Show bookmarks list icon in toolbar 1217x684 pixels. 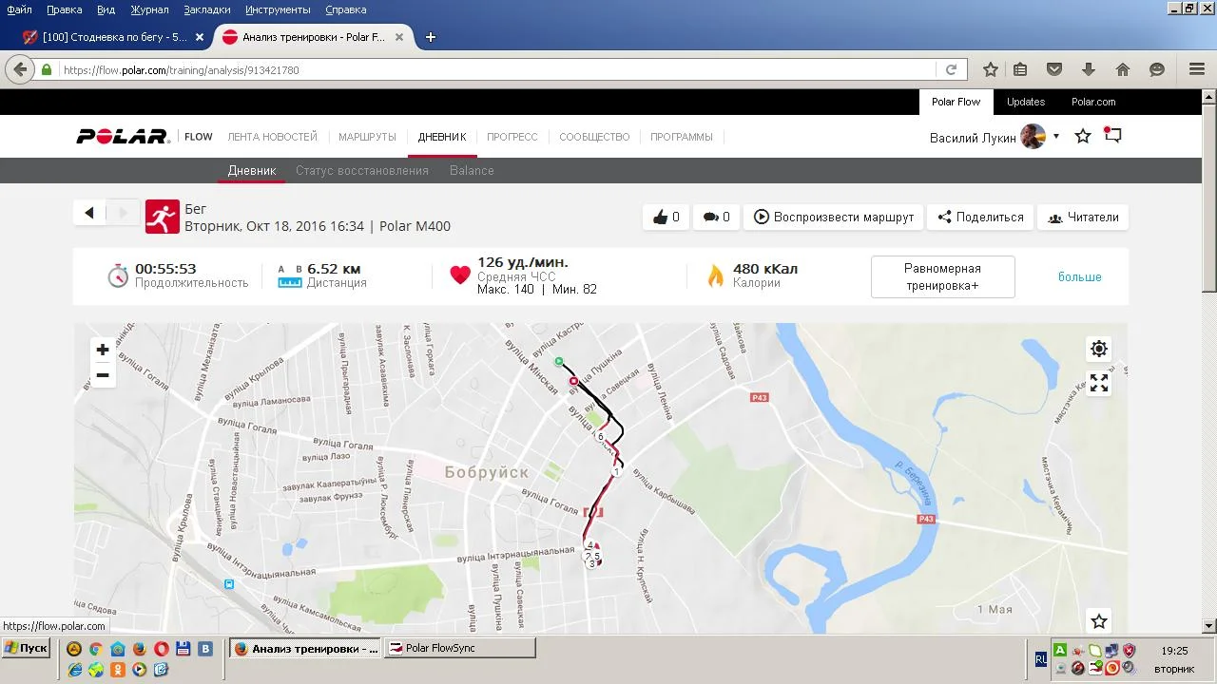tap(1020, 69)
